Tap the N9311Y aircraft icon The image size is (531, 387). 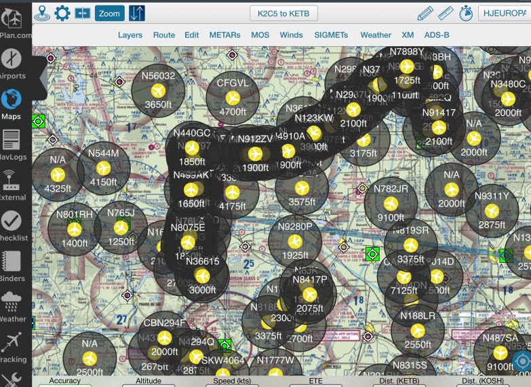[492, 210]
